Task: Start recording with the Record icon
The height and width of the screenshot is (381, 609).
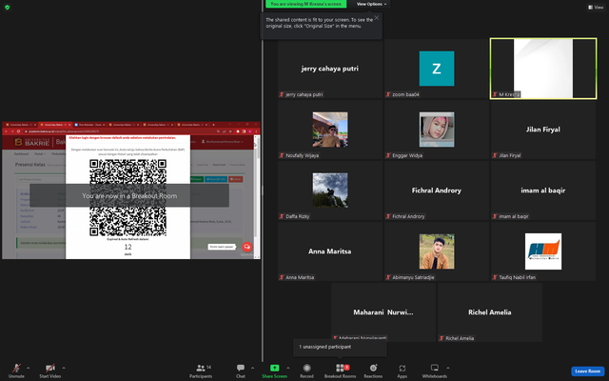Action: [306, 371]
